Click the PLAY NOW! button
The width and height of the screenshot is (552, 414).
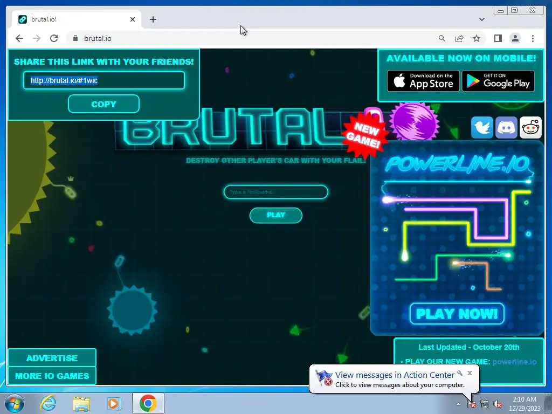pyautogui.click(x=457, y=313)
